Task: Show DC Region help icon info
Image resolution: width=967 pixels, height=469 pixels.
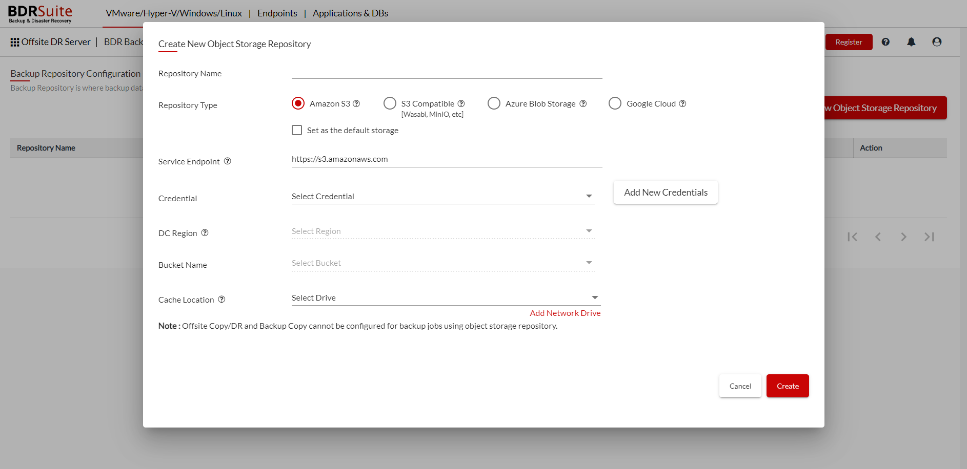Action: click(x=205, y=232)
